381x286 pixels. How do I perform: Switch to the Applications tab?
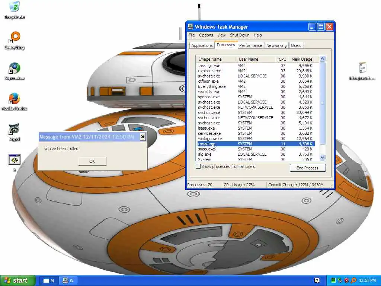pos(202,45)
